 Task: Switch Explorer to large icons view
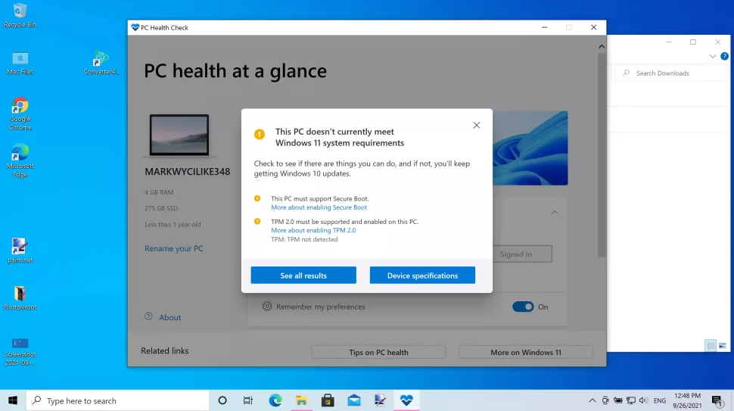pos(723,345)
